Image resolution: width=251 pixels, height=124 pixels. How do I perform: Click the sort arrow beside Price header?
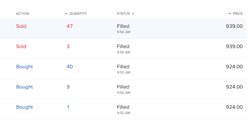click(230, 13)
